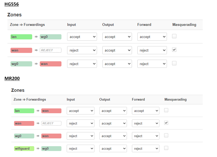The image size is (217, 157).
Task: Click the HG556 heading link
Action: pos(12,4)
